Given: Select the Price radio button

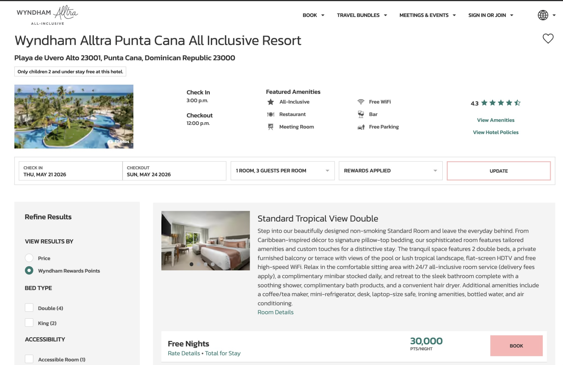Looking at the screenshot, I should click(29, 258).
